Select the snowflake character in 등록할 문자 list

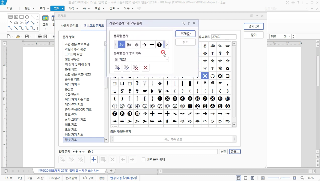137,45
